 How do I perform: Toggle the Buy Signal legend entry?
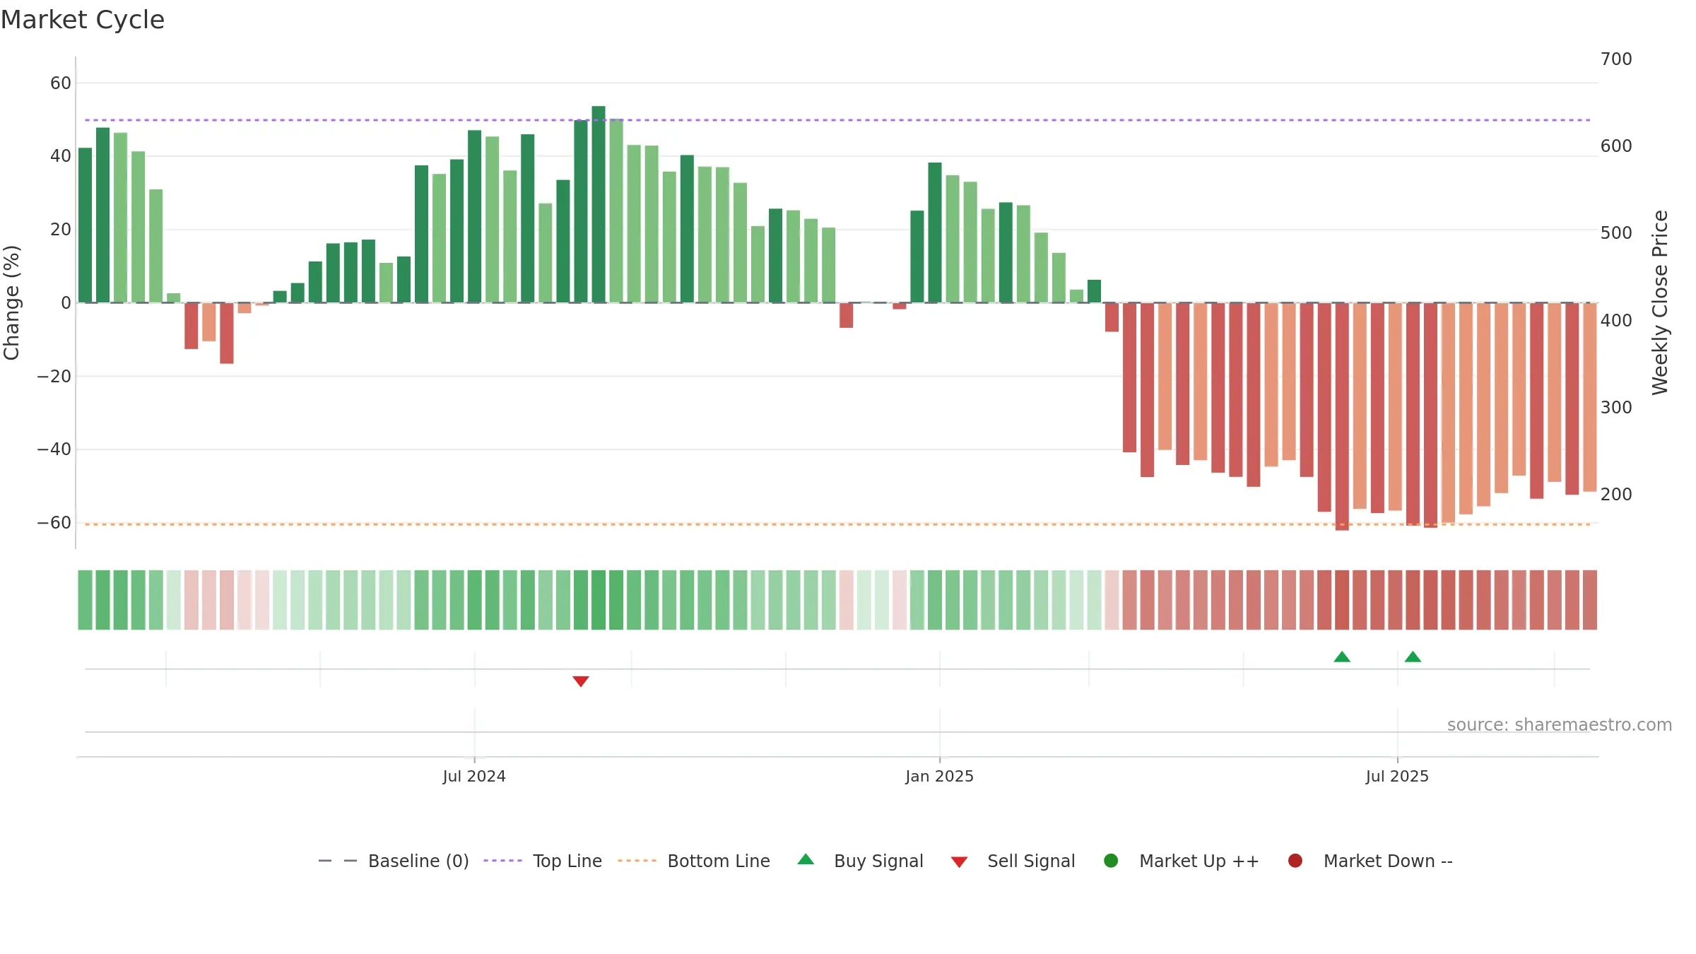click(x=860, y=861)
